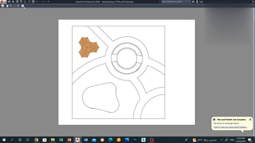Open Cortana from the taskbar
The image size is (255, 143).
tap(20, 140)
